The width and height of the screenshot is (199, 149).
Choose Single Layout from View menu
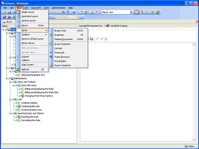[32, 12]
